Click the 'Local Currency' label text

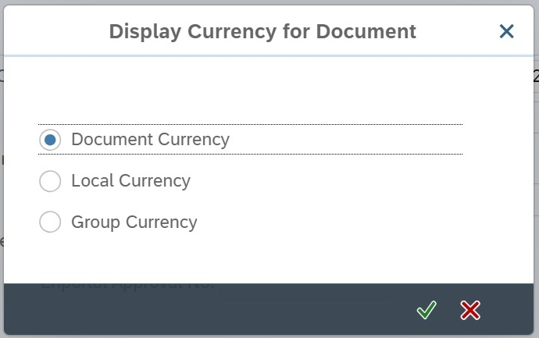130,181
